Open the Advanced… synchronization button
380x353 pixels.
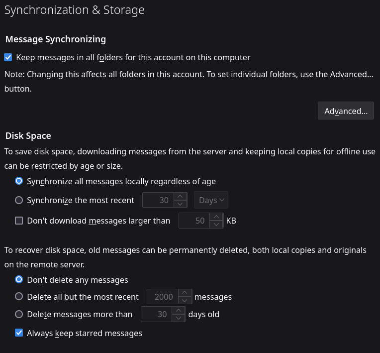pos(346,111)
